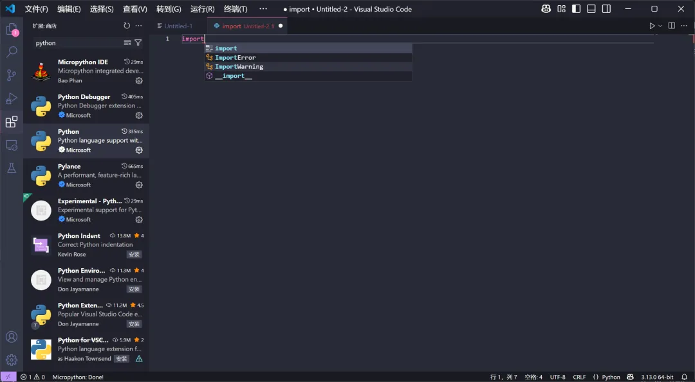Toggle secondary side bar visibility
This screenshot has height=382, width=695.
pos(606,9)
